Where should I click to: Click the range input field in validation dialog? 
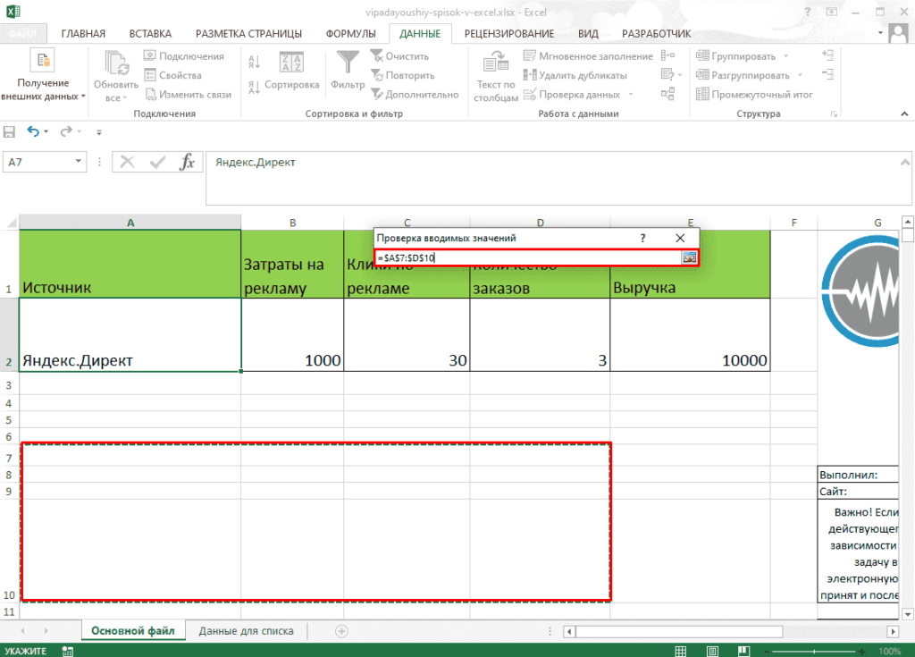point(527,257)
